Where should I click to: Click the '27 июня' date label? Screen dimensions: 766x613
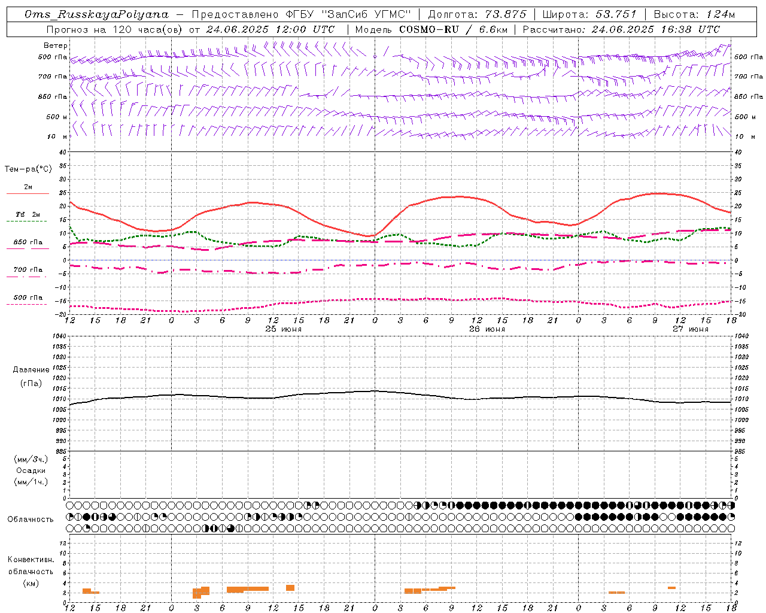click(690, 329)
